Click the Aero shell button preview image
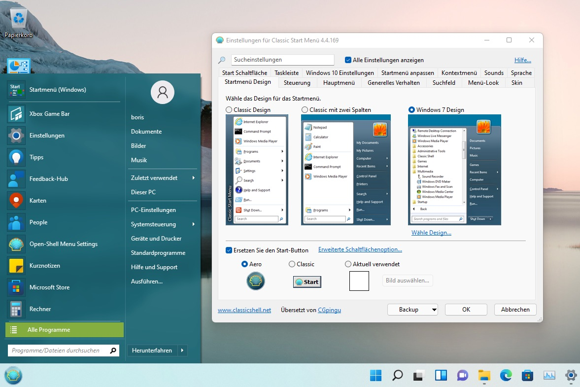Viewport: 580px width, 387px height. [x=256, y=281]
